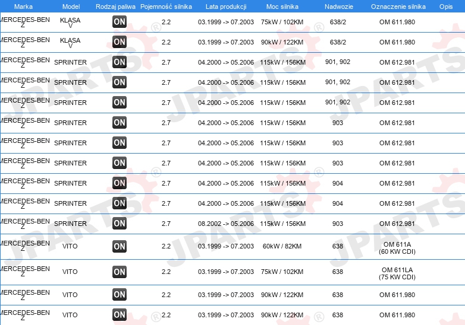Image resolution: width=465 pixels, height=325 pixels.
Task: Click the Oznaczenie silnika column header
Action: tap(398, 7)
